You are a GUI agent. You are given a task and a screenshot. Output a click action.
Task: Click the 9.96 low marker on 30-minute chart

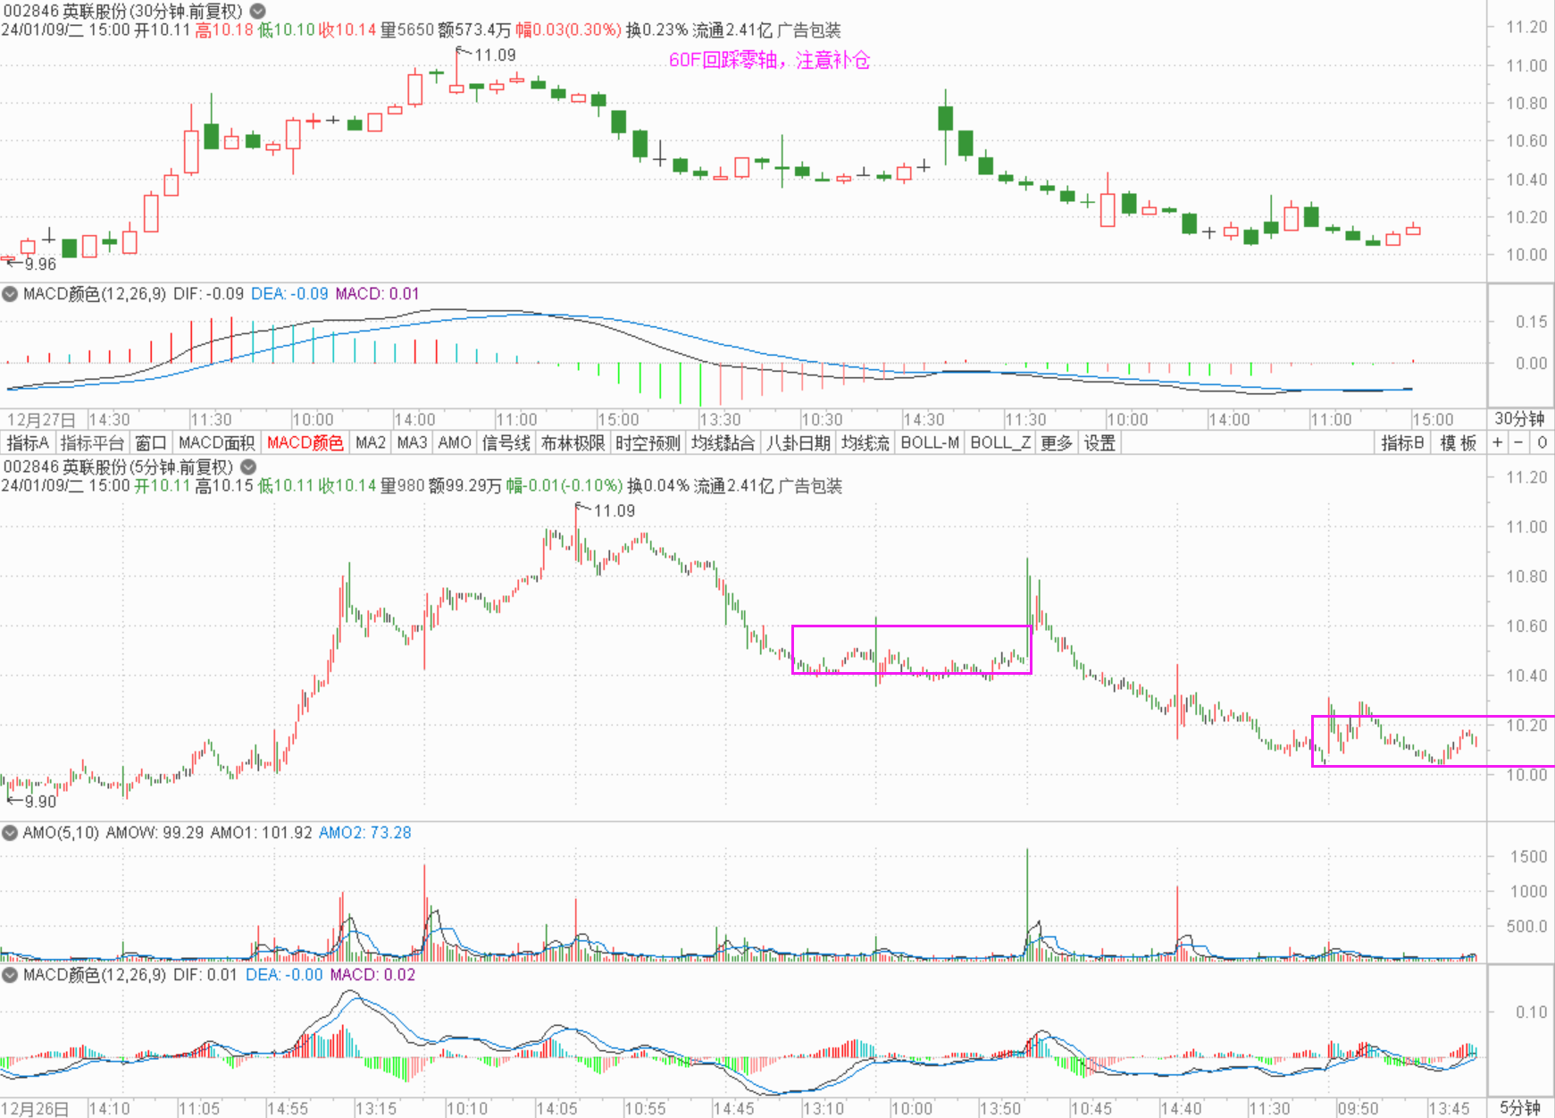pyautogui.click(x=40, y=264)
